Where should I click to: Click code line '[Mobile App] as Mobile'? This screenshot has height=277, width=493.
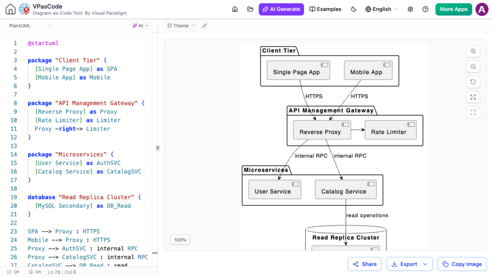click(x=73, y=77)
